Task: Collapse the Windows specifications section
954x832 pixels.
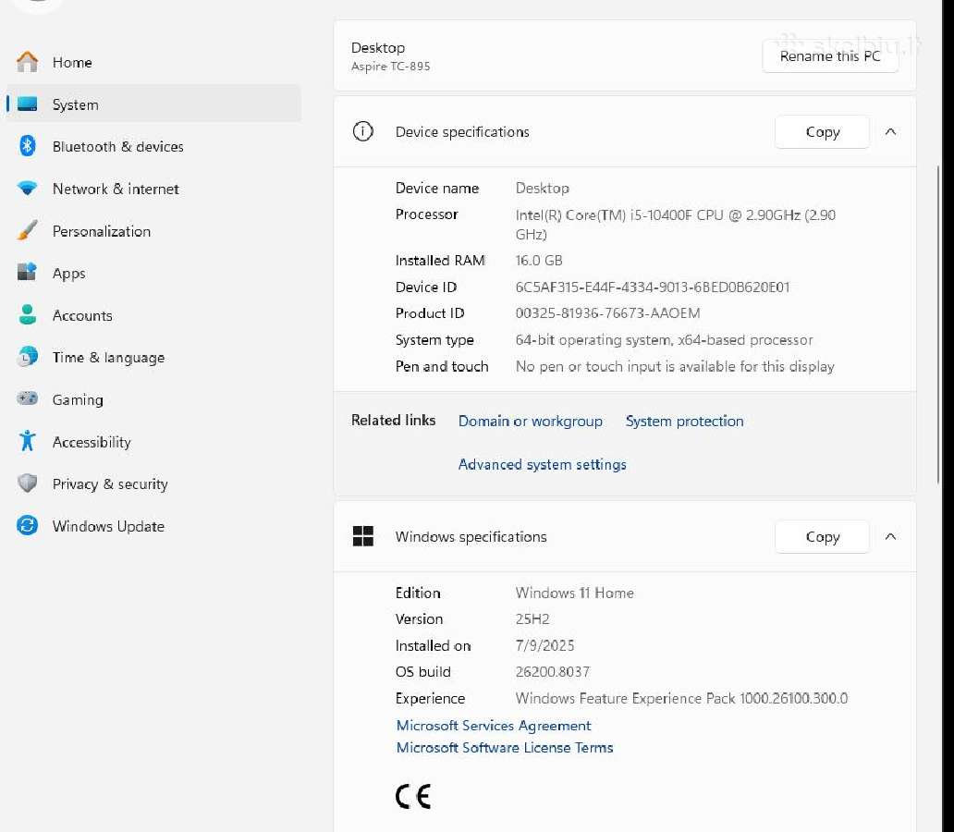Action: click(x=890, y=536)
